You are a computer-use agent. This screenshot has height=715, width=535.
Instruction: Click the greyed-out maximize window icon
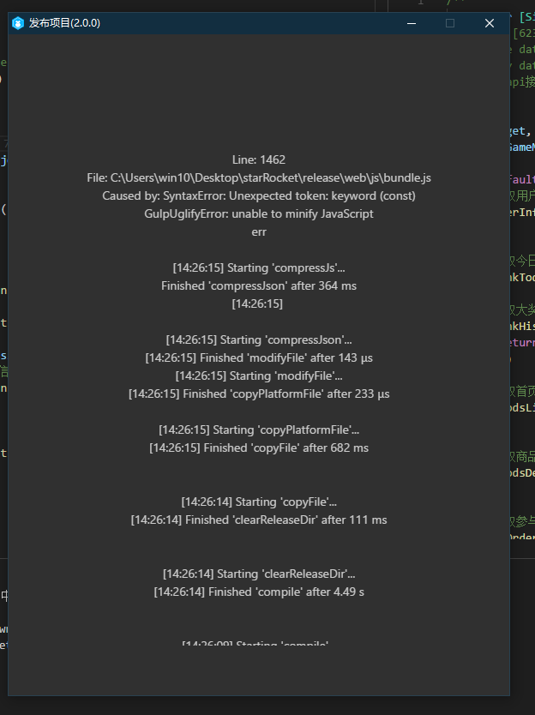[x=450, y=23]
